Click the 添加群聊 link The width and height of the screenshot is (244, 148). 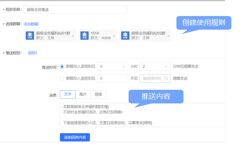coord(31,24)
